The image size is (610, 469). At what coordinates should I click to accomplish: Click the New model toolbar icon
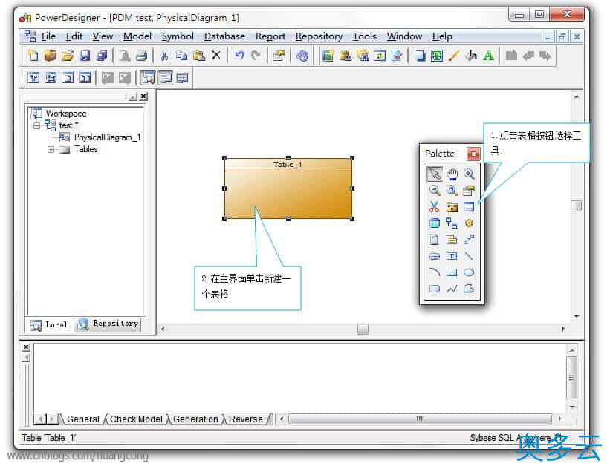click(x=33, y=56)
